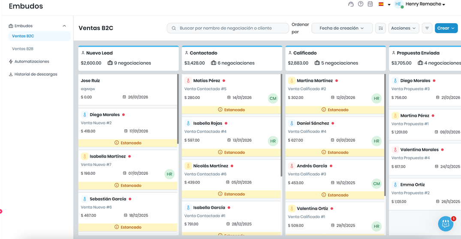Click thermometer icon on Martina Martínez card

click(x=292, y=81)
